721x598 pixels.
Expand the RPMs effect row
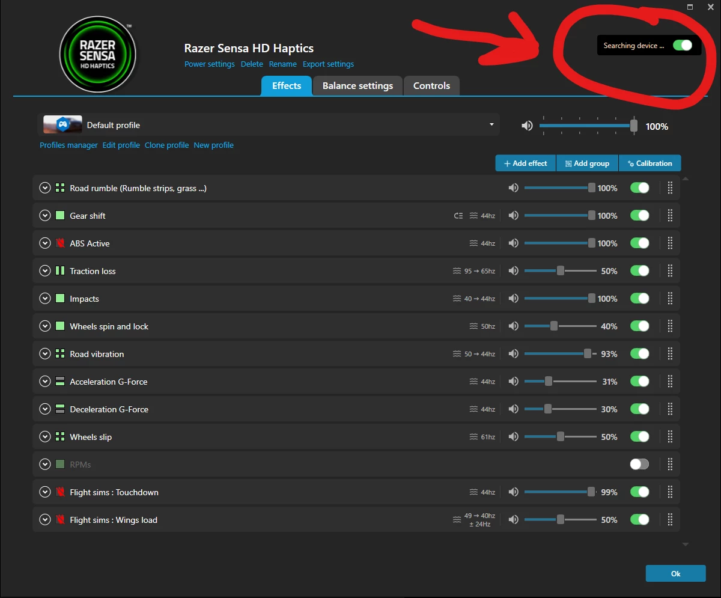tap(44, 465)
